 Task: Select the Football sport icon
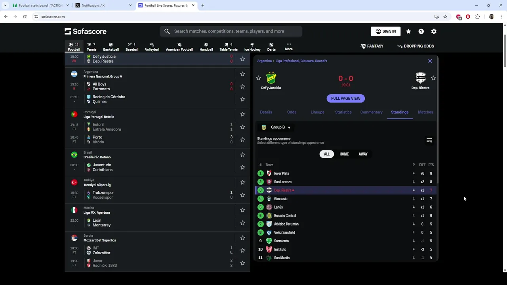click(74, 47)
